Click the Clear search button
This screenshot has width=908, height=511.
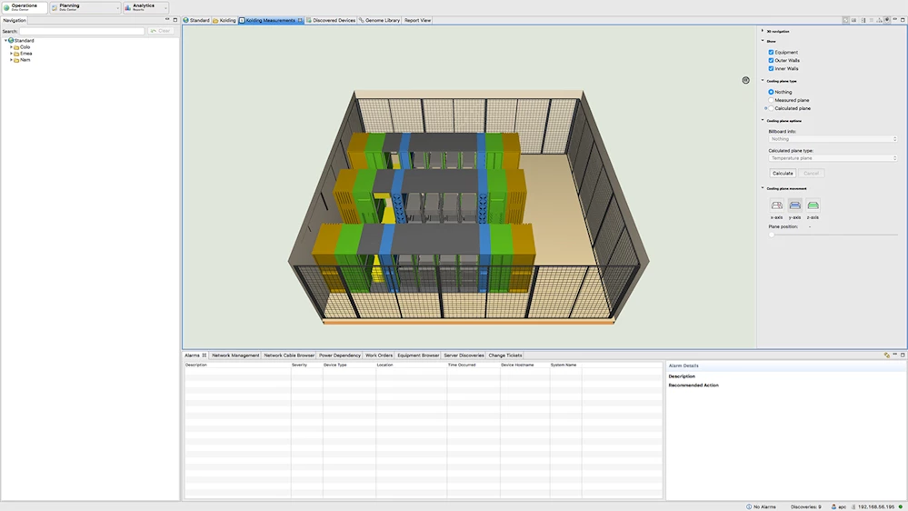tap(160, 31)
